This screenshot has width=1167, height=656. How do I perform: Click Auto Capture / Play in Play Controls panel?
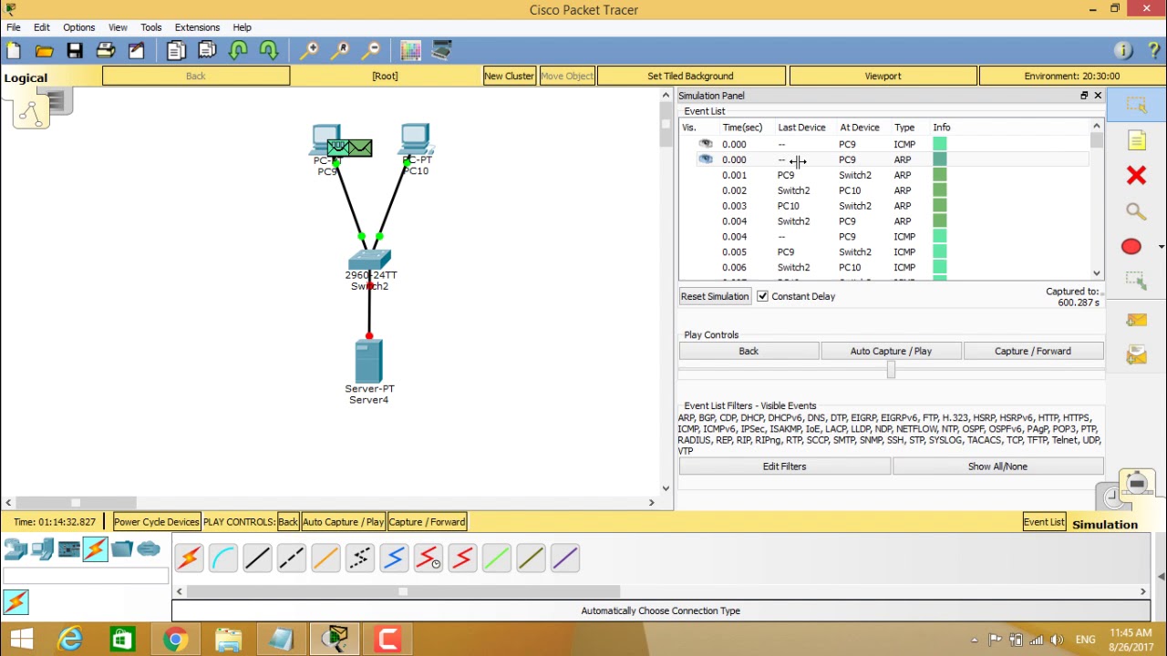pyautogui.click(x=891, y=351)
